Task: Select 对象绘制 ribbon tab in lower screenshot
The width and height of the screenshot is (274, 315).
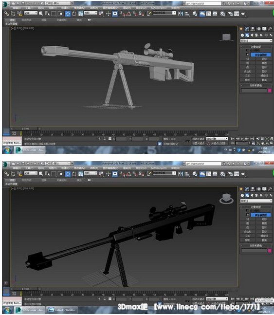Action: pos(61,180)
